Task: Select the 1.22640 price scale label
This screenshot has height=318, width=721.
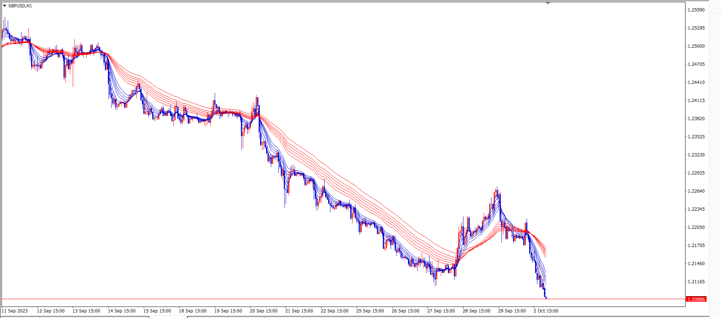Action: pyautogui.click(x=696, y=191)
